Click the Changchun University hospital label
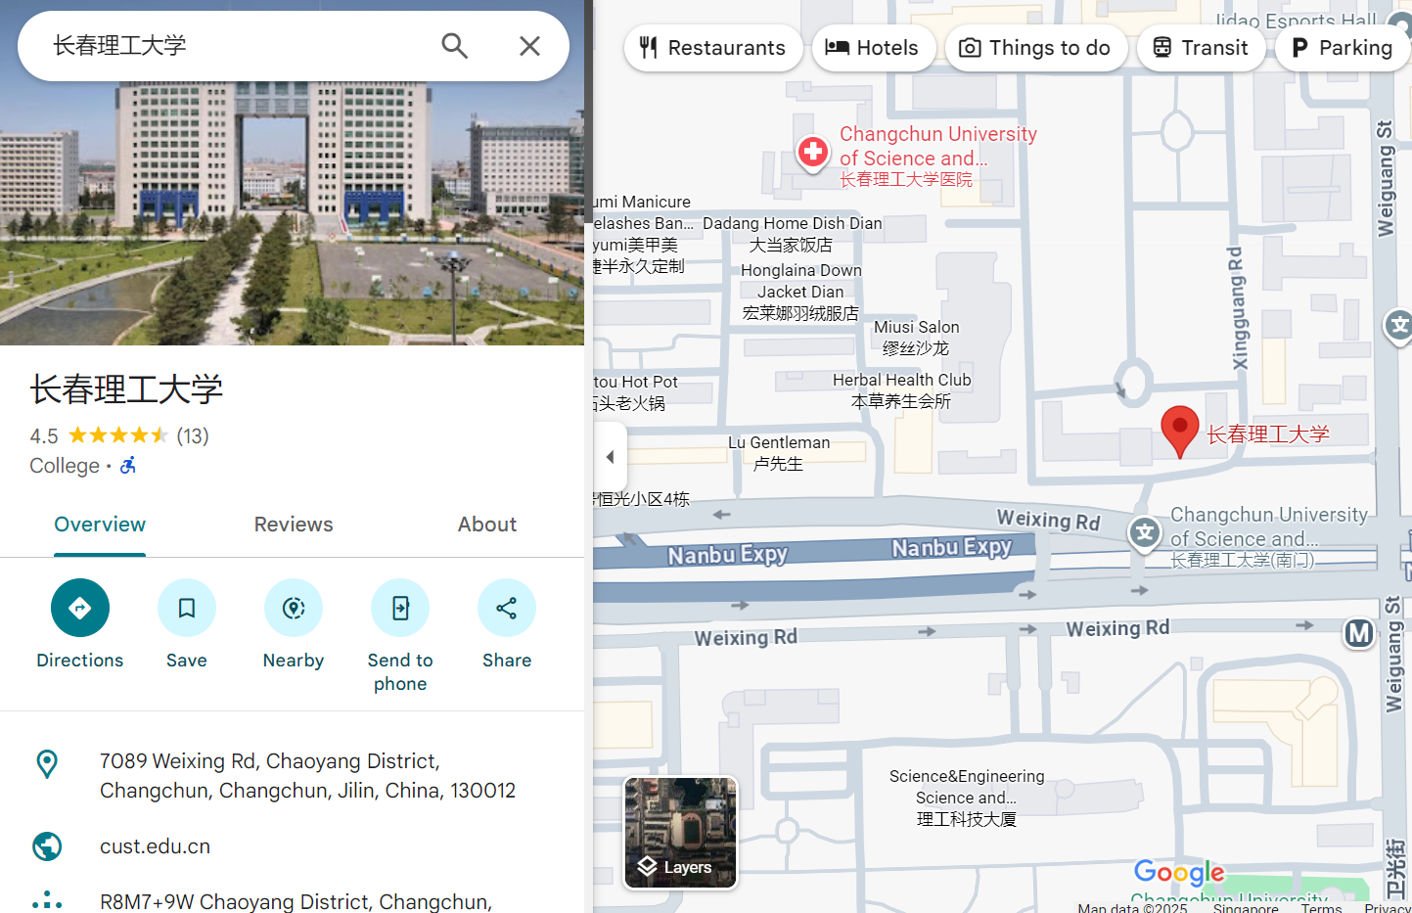1412x913 pixels. [x=937, y=157]
